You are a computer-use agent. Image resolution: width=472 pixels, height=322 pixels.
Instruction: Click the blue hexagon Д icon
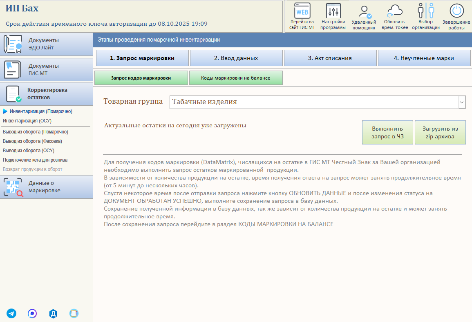53,313
